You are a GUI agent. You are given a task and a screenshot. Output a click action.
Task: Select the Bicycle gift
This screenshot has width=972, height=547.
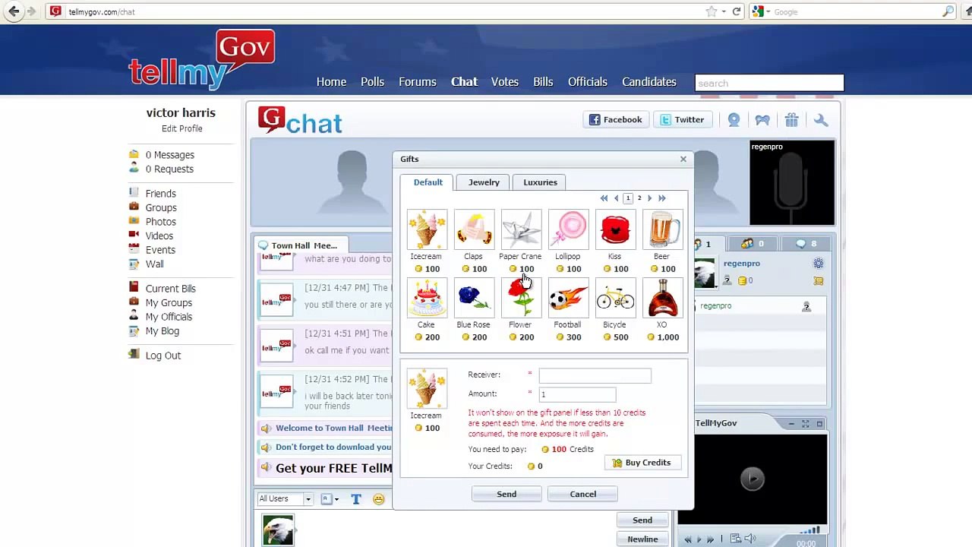pos(614,299)
